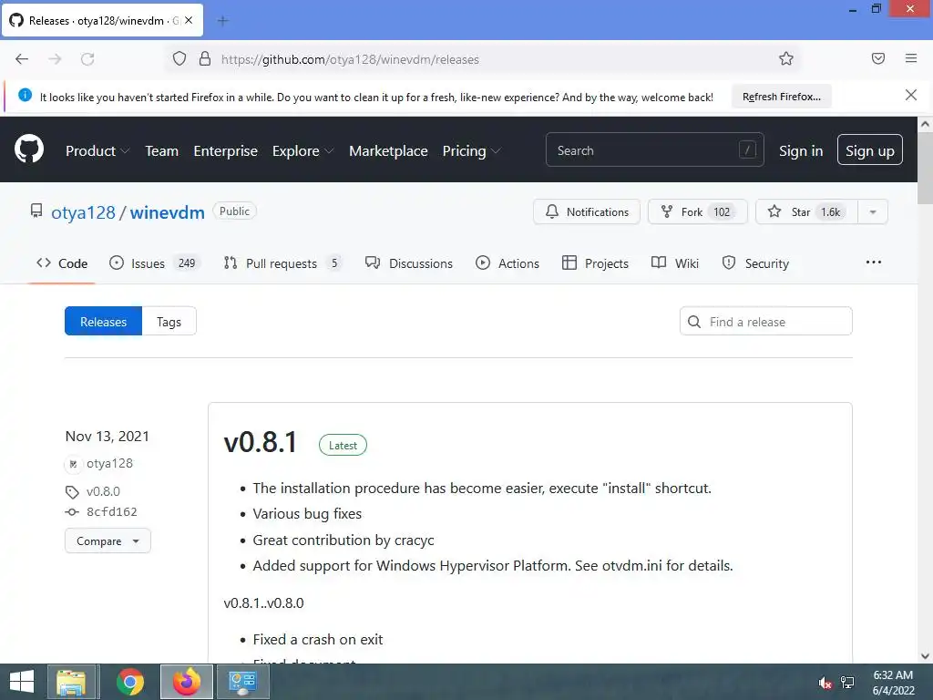This screenshot has height=700, width=933.
Task: Click the Refresh Firefox button
Action: tap(781, 97)
